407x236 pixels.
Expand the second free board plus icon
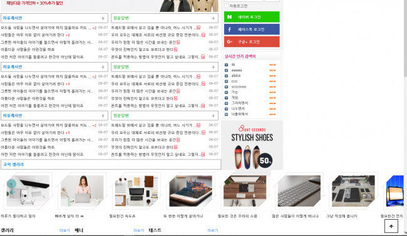coord(103,67)
